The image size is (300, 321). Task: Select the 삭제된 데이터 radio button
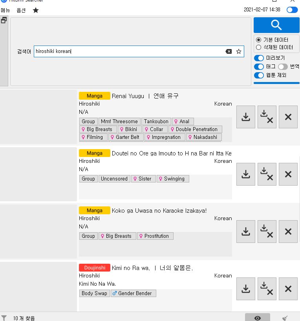[x=259, y=47]
